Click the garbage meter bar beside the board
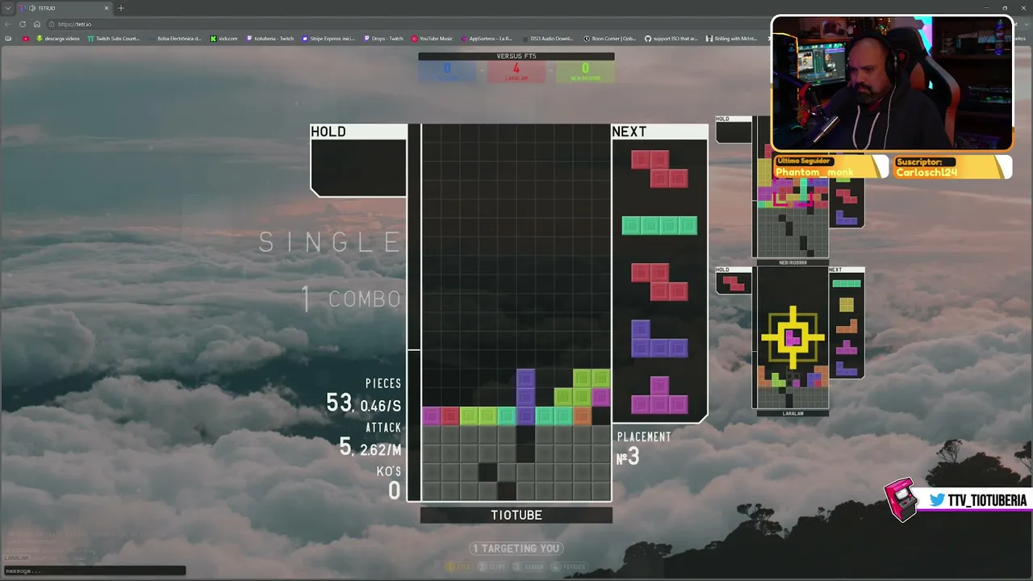Screen dimensions: 1033x581 point(414,313)
